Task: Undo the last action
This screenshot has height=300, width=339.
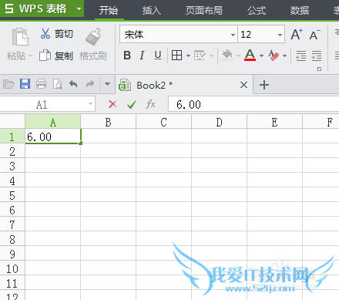Action: (x=73, y=84)
